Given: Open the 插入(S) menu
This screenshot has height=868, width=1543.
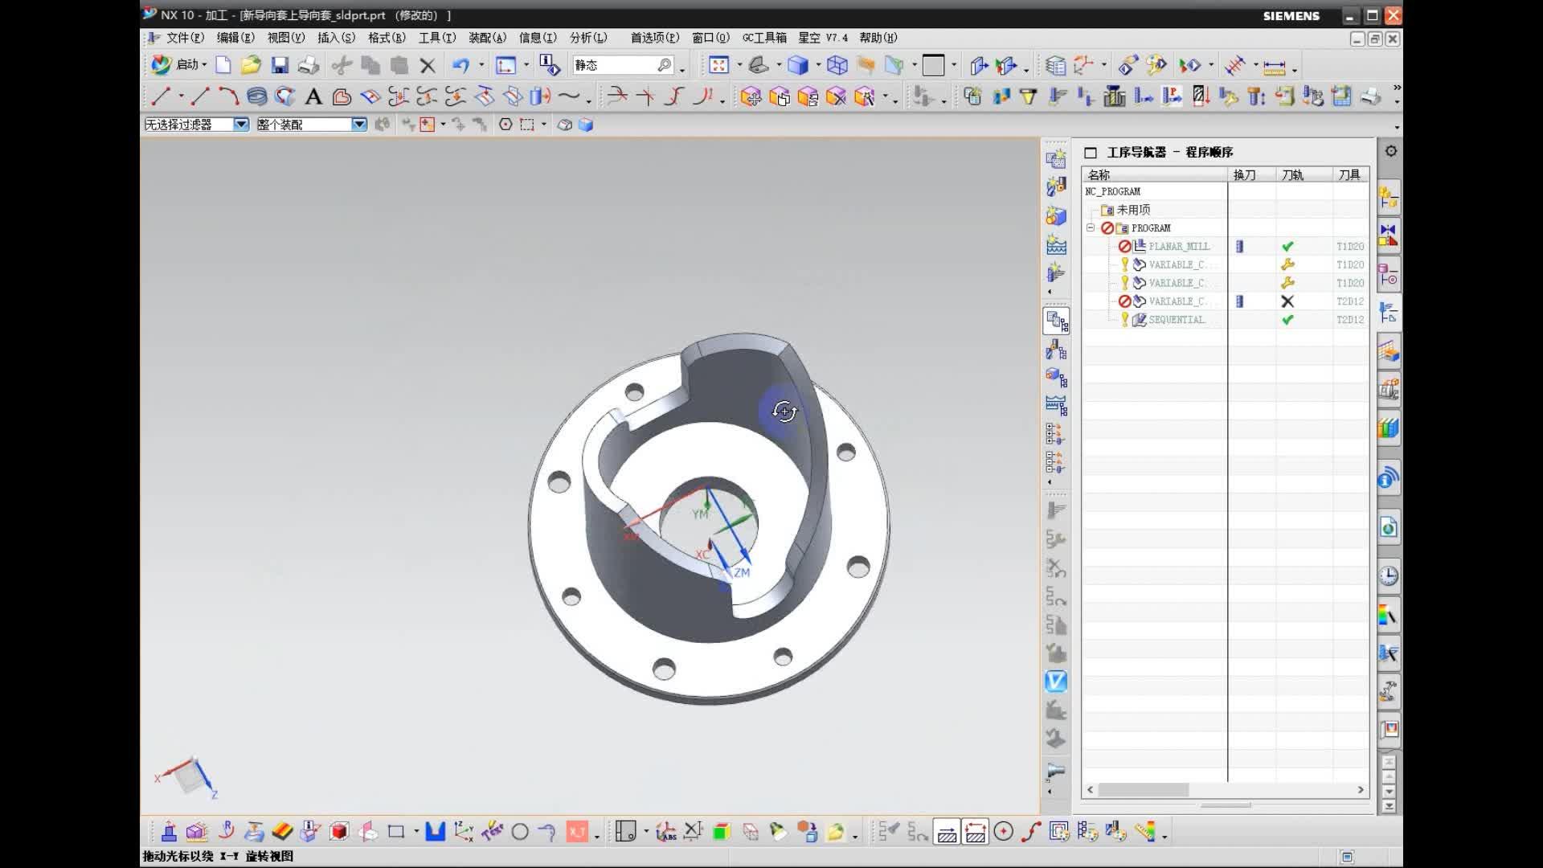Looking at the screenshot, I should pos(336,38).
